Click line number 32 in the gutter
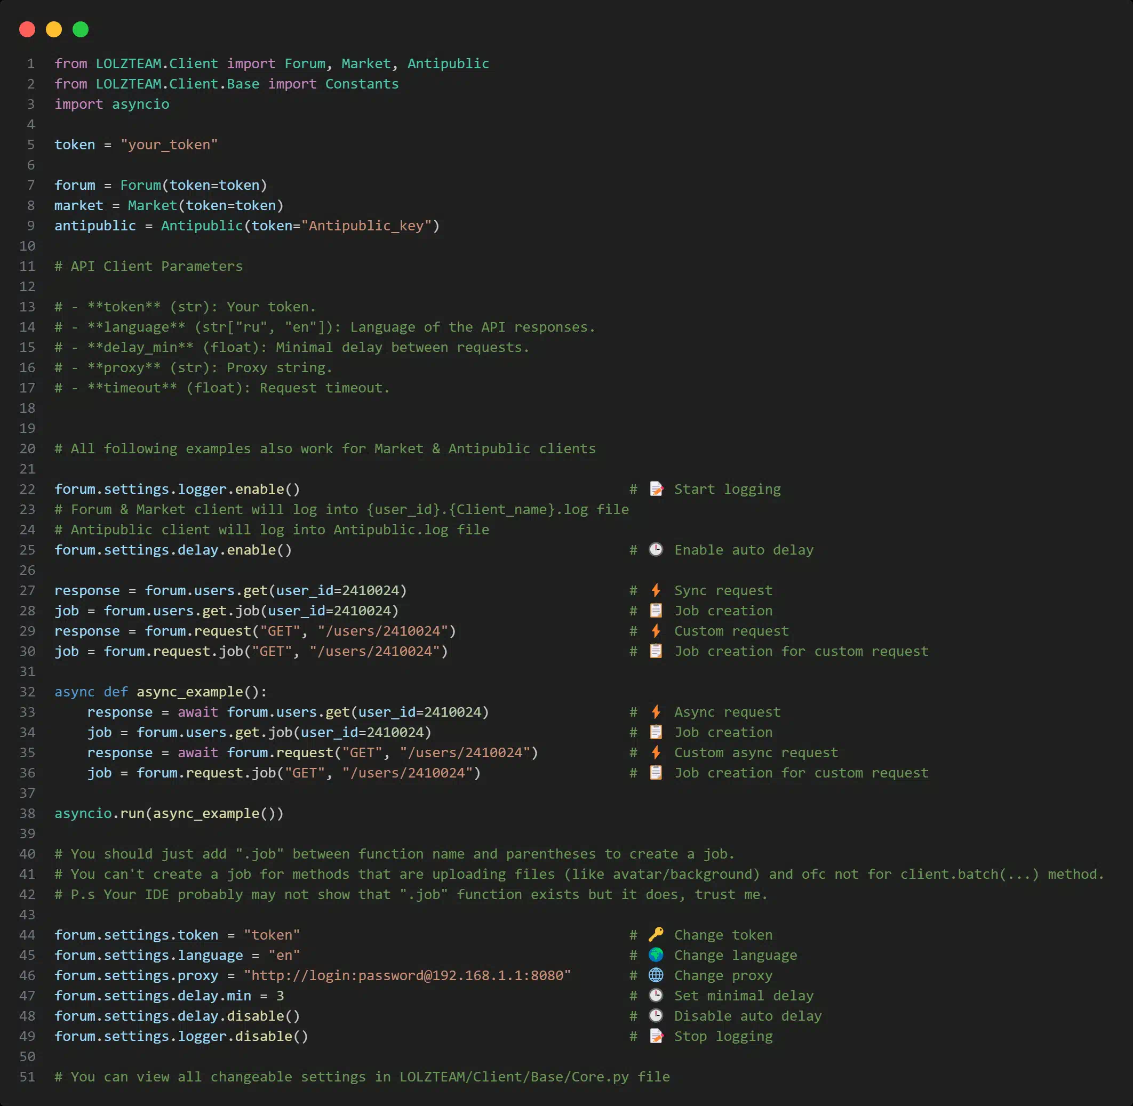 [x=27, y=692]
